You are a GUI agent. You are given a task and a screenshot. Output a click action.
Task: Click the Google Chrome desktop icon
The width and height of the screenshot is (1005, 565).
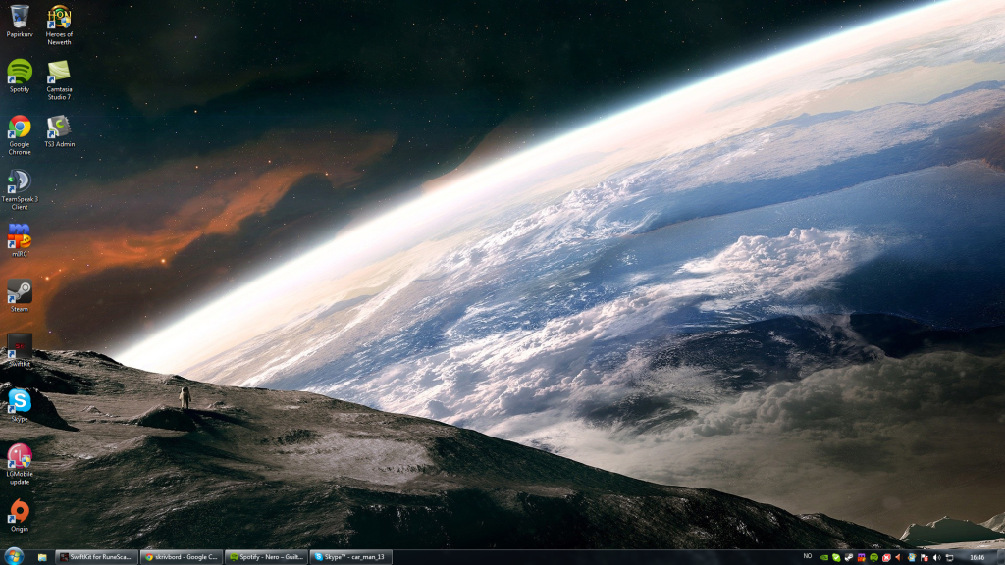tap(19, 127)
